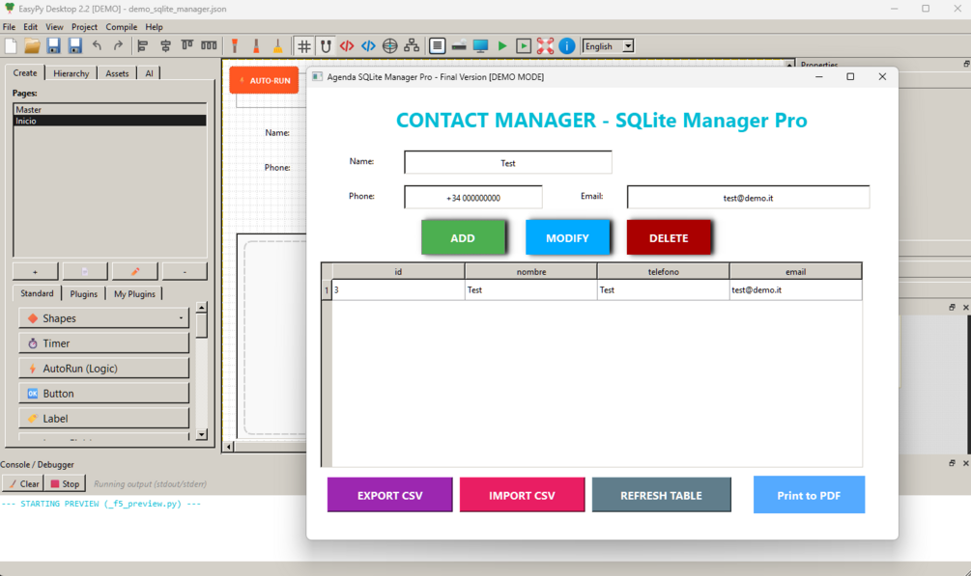Switch to the Assets tab
Image resolution: width=971 pixels, height=576 pixels.
117,73
